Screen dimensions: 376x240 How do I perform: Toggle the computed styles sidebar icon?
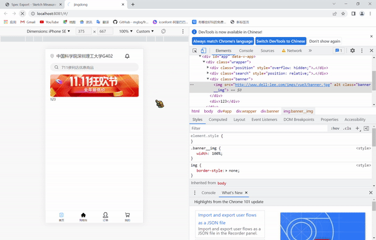point(367,128)
